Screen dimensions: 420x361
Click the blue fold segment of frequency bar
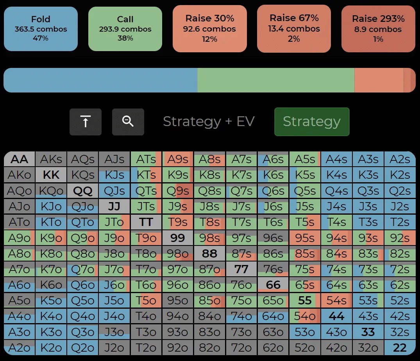click(x=100, y=80)
